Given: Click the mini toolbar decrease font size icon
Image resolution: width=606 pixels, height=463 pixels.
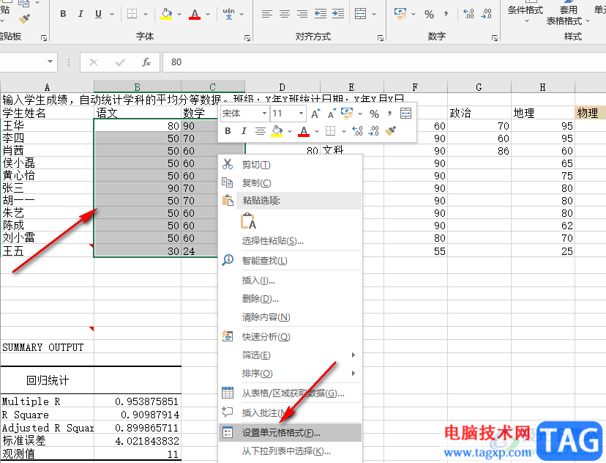Looking at the screenshot, I should [x=332, y=114].
